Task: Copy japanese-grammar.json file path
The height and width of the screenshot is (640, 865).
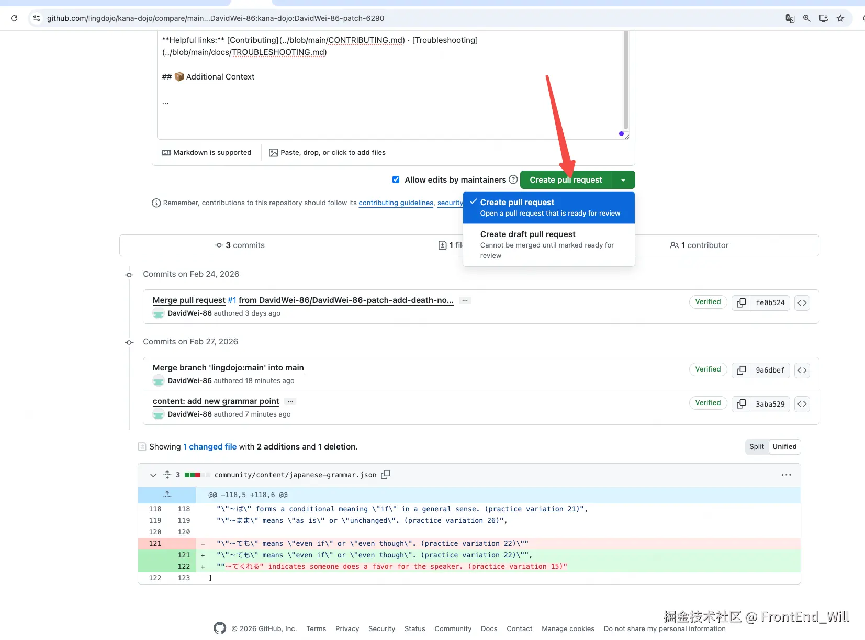Action: (x=386, y=475)
